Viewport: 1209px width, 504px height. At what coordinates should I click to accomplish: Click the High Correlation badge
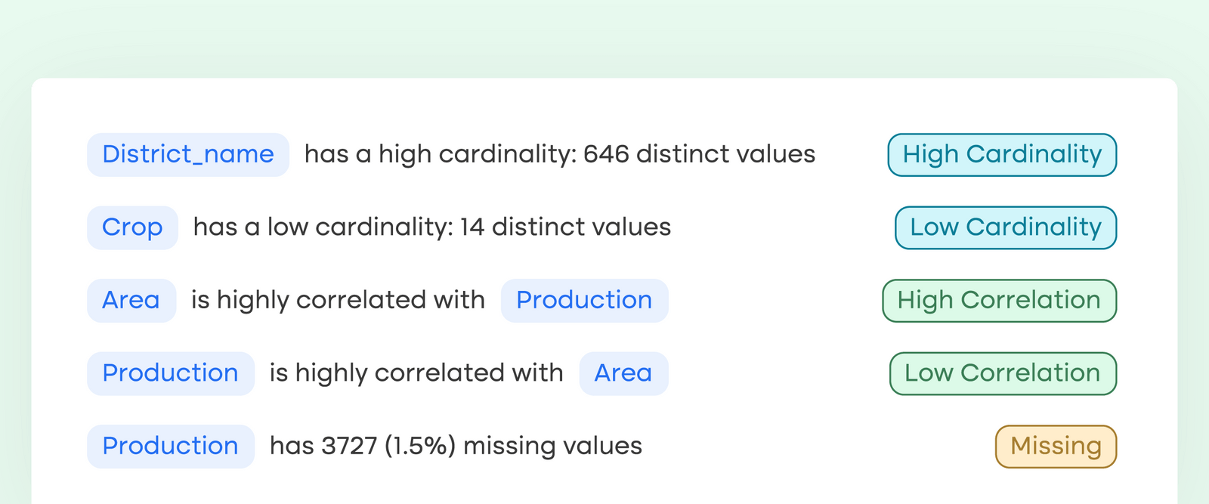pos(998,300)
